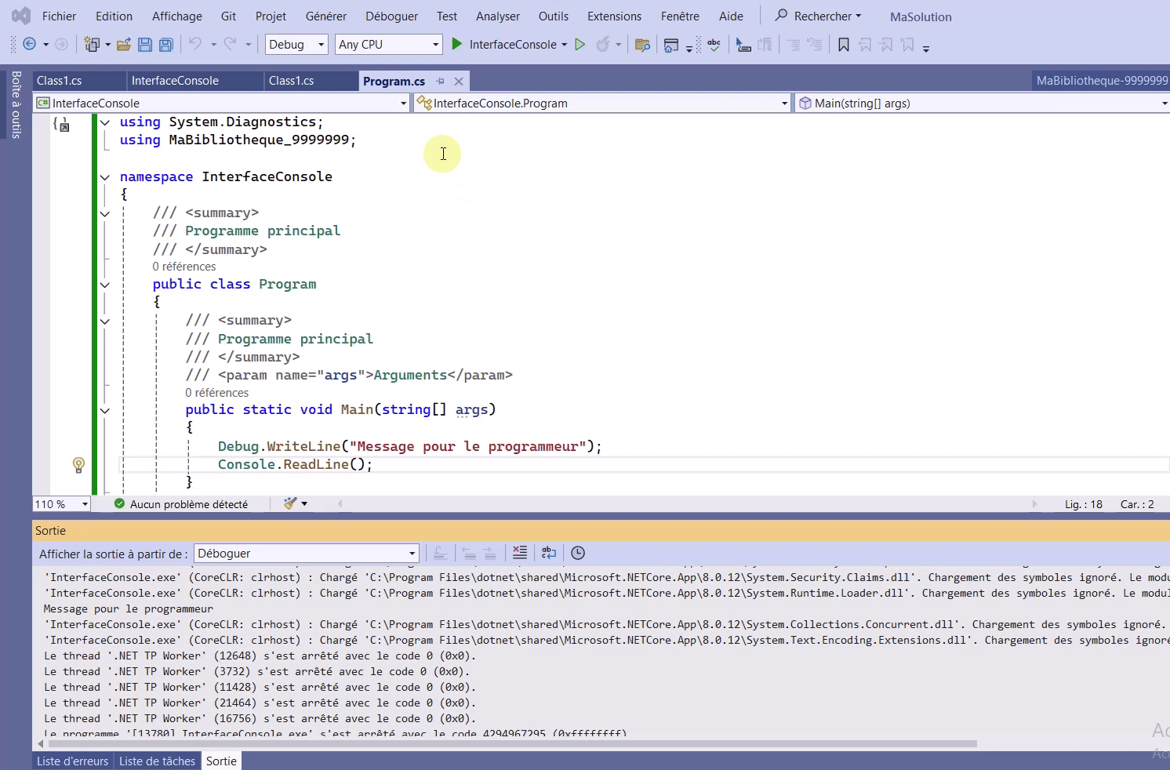Clear all text in the Output window
This screenshot has height=770, width=1170.
coord(519,553)
